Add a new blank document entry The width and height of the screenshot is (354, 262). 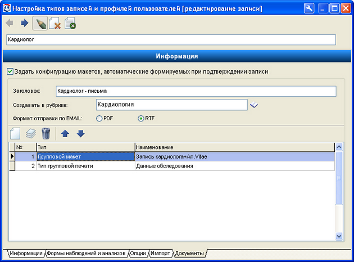[x=15, y=133]
